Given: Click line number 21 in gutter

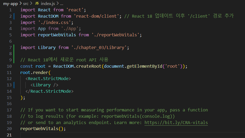Looking at the screenshot, I should (9, 135).
